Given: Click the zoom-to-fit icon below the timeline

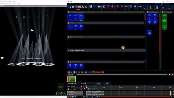Looking at the screenshot, I should pyautogui.click(x=92, y=97).
